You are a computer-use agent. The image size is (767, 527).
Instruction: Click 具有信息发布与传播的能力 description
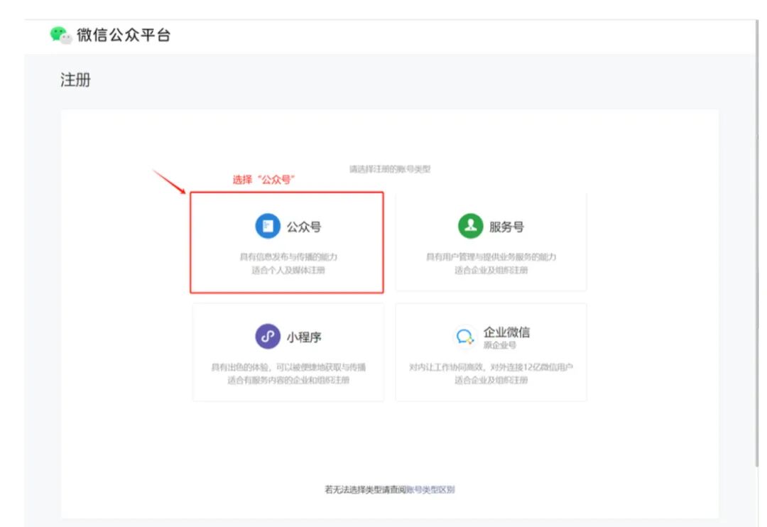[x=288, y=257]
